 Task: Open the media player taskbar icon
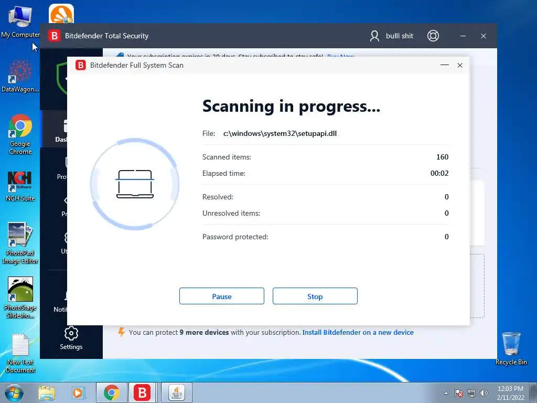pos(78,393)
